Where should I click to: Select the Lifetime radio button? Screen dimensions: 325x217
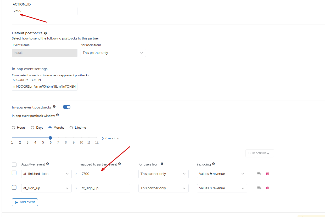tap(71, 128)
